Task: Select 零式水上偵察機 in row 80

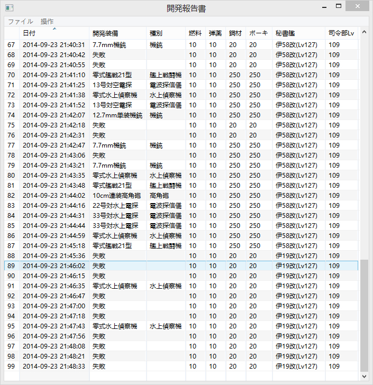Action: (x=115, y=176)
